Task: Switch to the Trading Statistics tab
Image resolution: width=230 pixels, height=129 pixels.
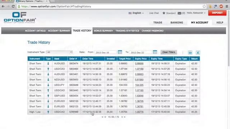Action: (x=127, y=31)
